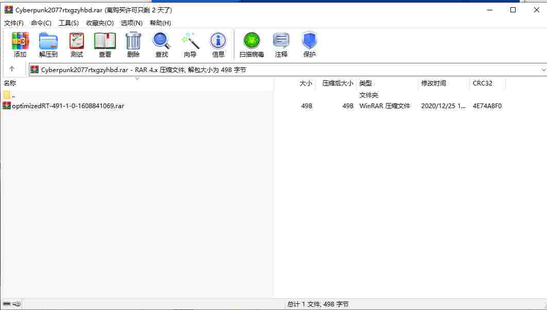The width and height of the screenshot is (547, 310).
Task: Open the 文件(F) menu
Action: (x=14, y=23)
